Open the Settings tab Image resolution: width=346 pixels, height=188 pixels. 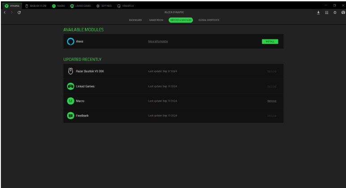104,6
